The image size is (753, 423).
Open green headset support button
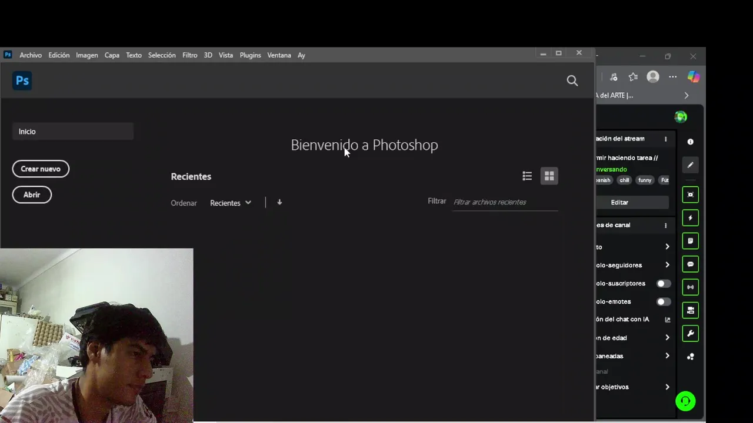click(x=685, y=401)
